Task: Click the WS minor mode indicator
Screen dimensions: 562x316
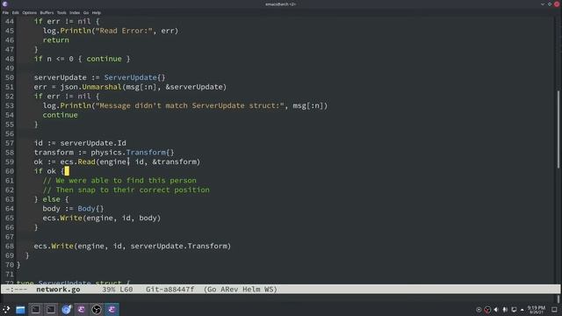Action: click(269, 290)
